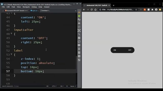Image resolution: width=163 pixels, height=91 pixels.
Task: Open the Debug menu in Brackets
Action: pyautogui.click(x=34, y=7)
